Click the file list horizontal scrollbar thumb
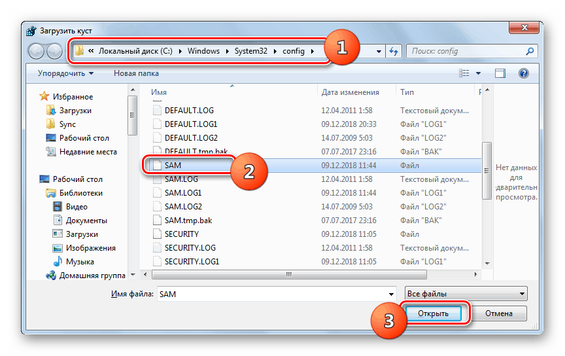This screenshot has width=565, height=356. 289,274
